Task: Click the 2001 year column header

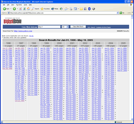Action: [72, 43]
